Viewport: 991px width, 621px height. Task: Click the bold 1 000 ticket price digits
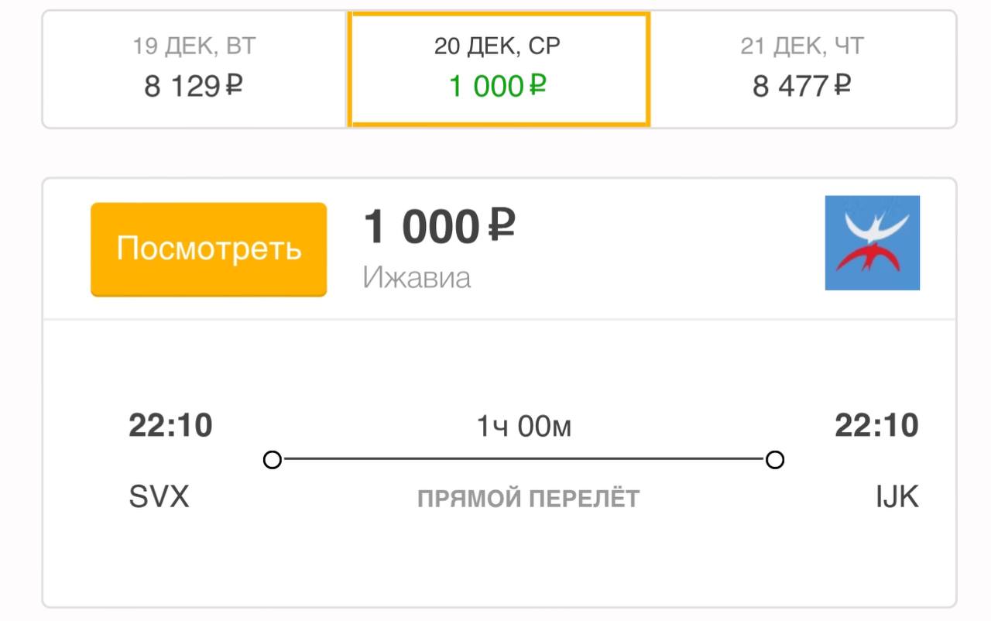point(422,226)
